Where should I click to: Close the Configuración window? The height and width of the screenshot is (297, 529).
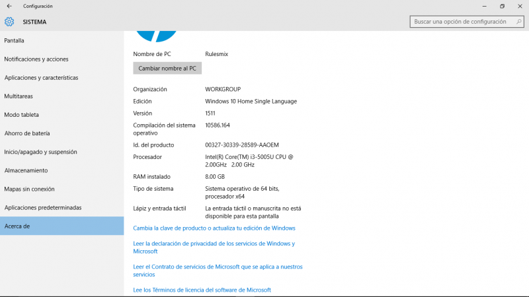coord(520,6)
